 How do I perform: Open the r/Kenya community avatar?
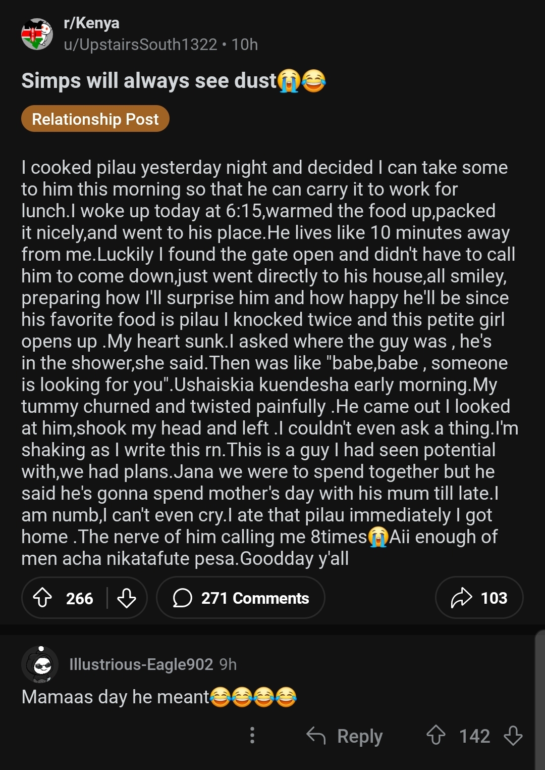pos(37,34)
